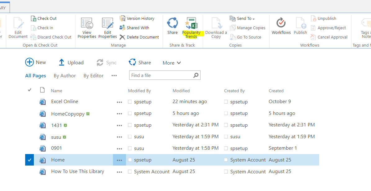This screenshot has width=371, height=191.
Task: Click Manage Copies
Action: point(247,28)
